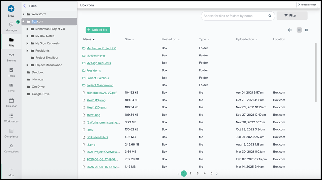The width and height of the screenshot is (322, 180).
Task: Open the Presidents folder link in list
Action: tap(94, 70)
